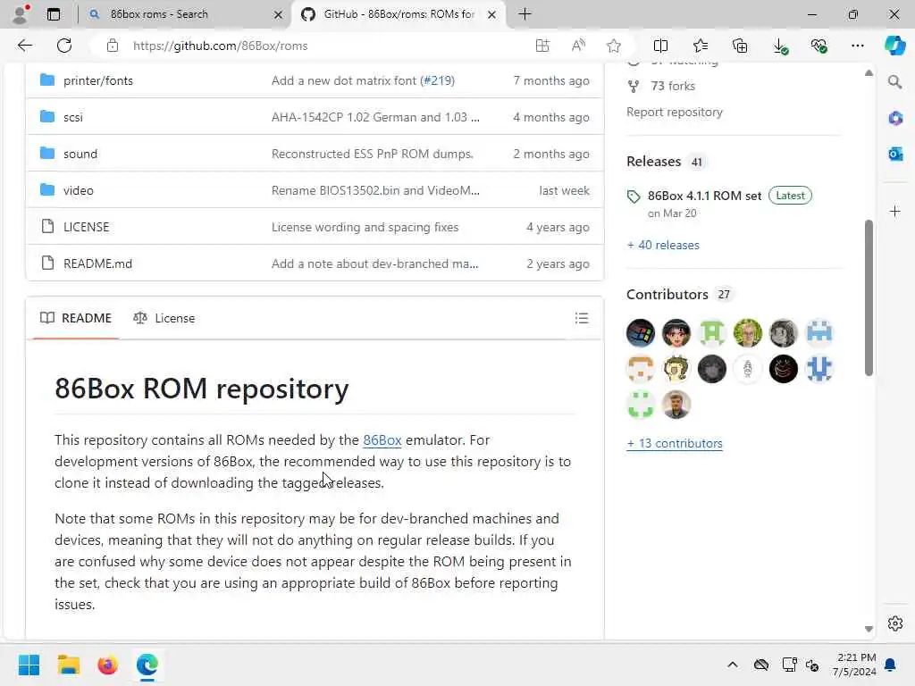Viewport: 915px width, 686px height.
Task: Click the #219 pull request link
Action: (438, 80)
